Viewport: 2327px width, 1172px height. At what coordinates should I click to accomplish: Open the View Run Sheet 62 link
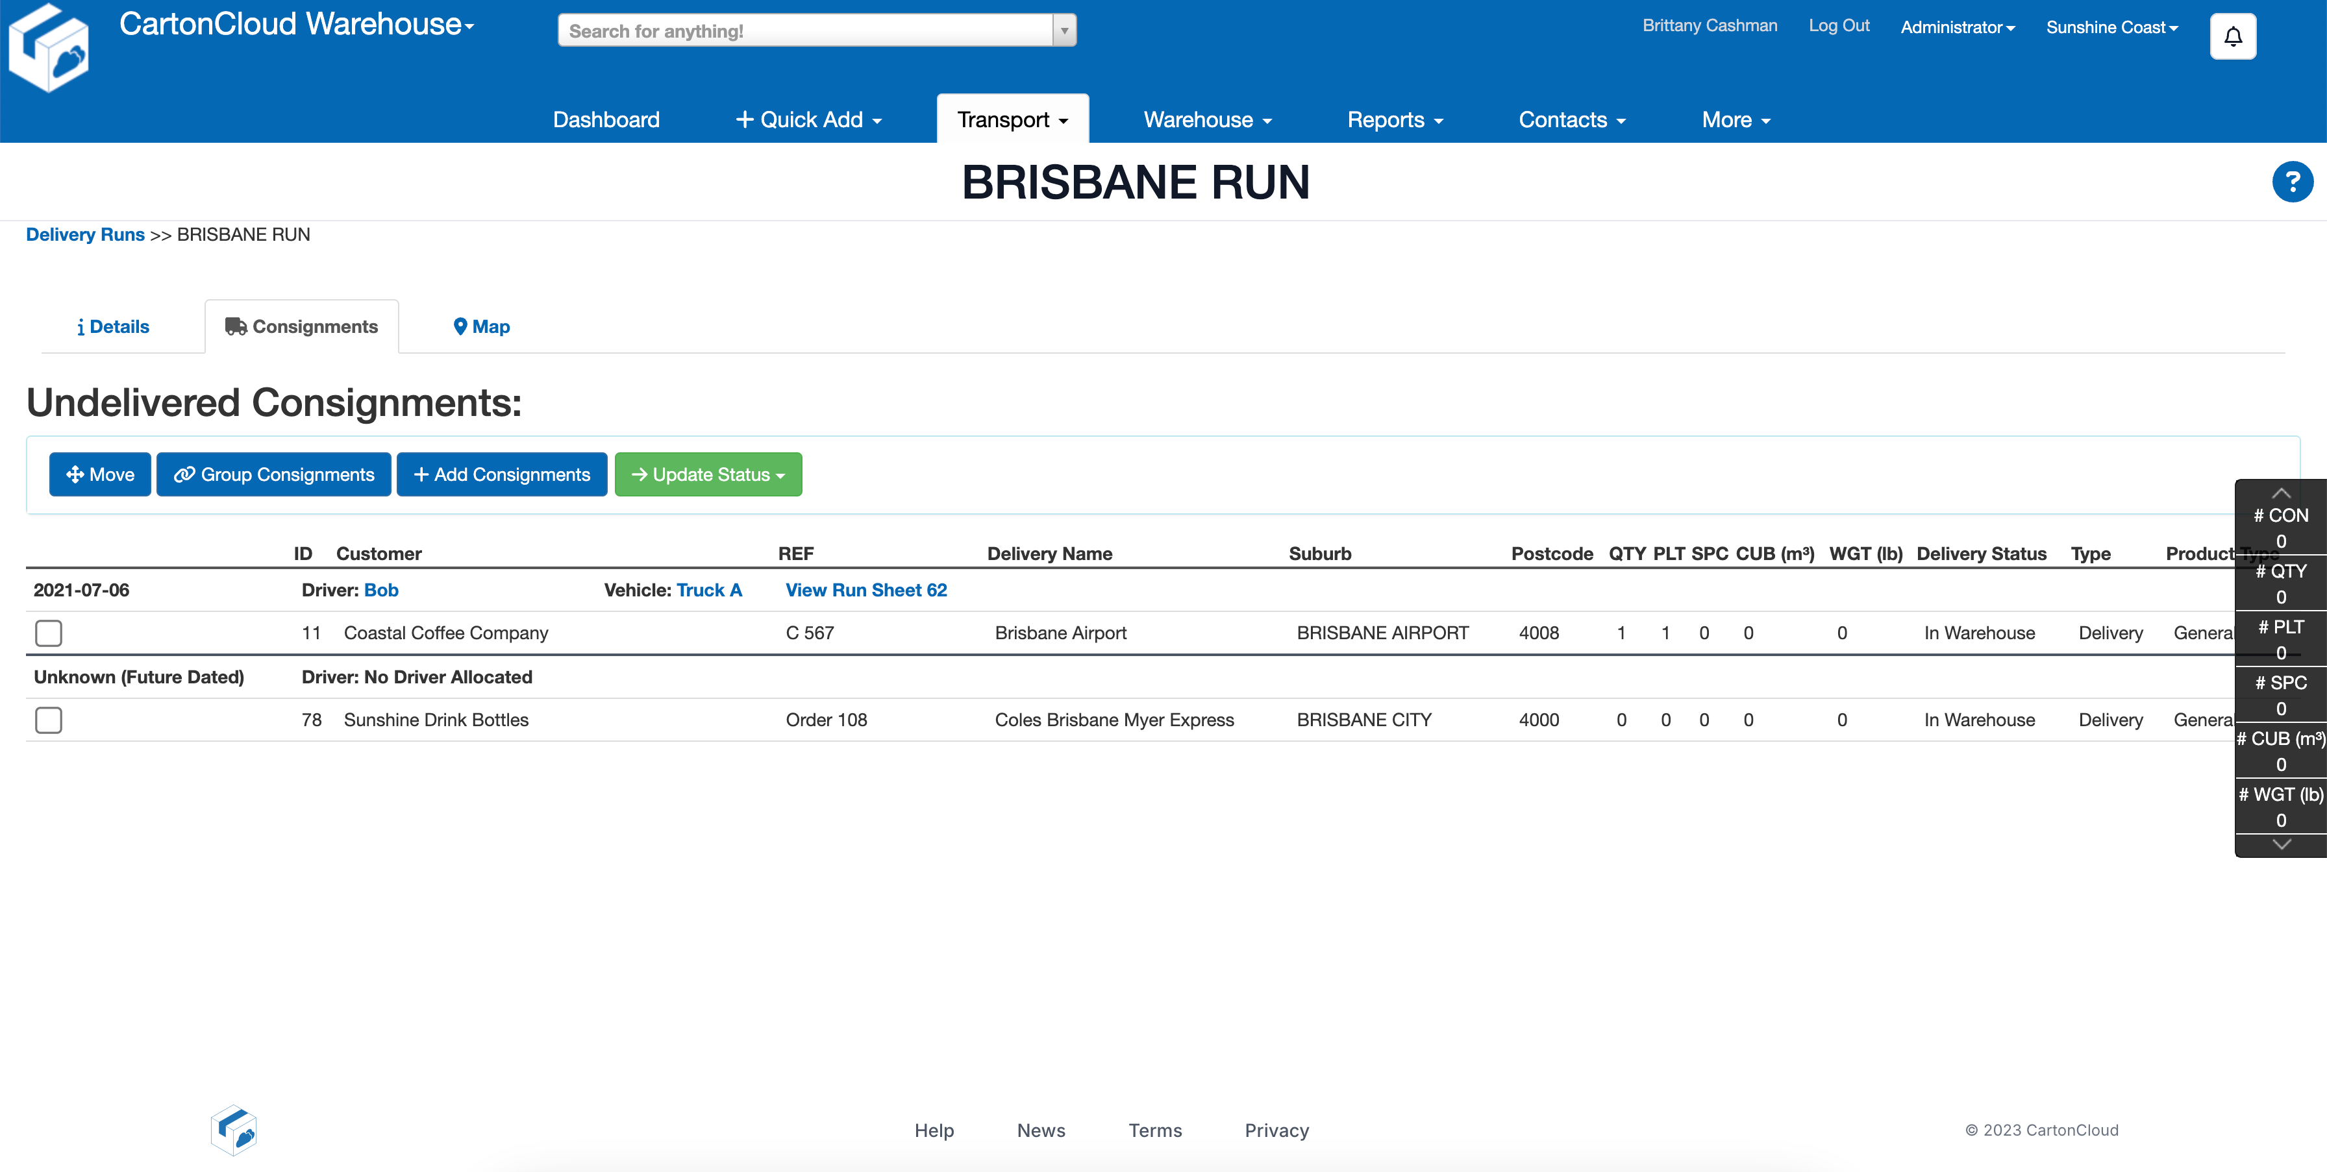[865, 590]
